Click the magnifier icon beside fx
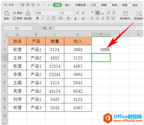This screenshot has width=144, height=125. (x=45, y=28)
